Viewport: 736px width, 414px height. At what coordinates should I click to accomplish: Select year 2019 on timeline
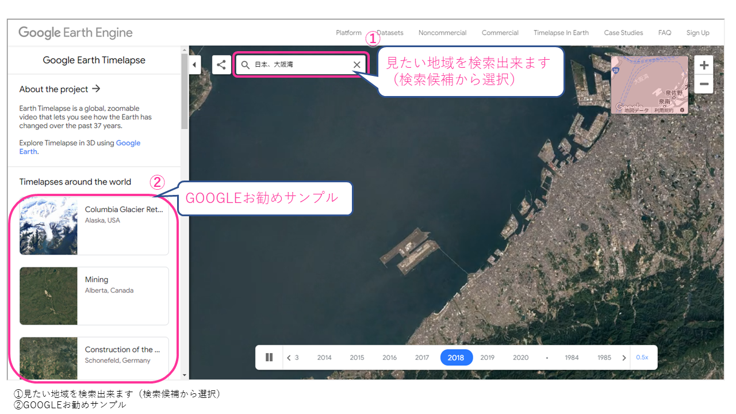[x=488, y=358]
